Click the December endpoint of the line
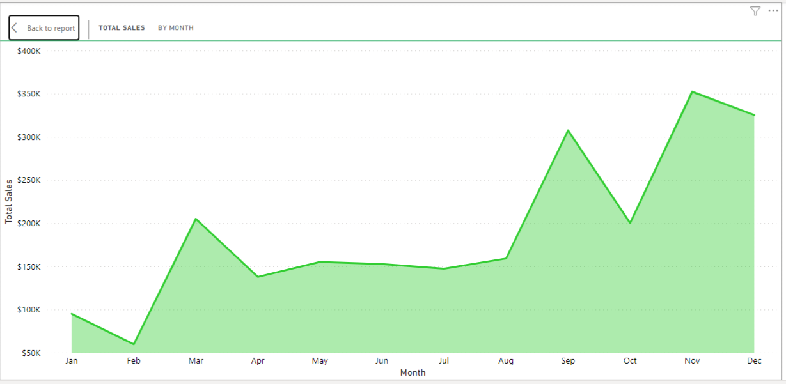The image size is (786, 384). (x=753, y=114)
